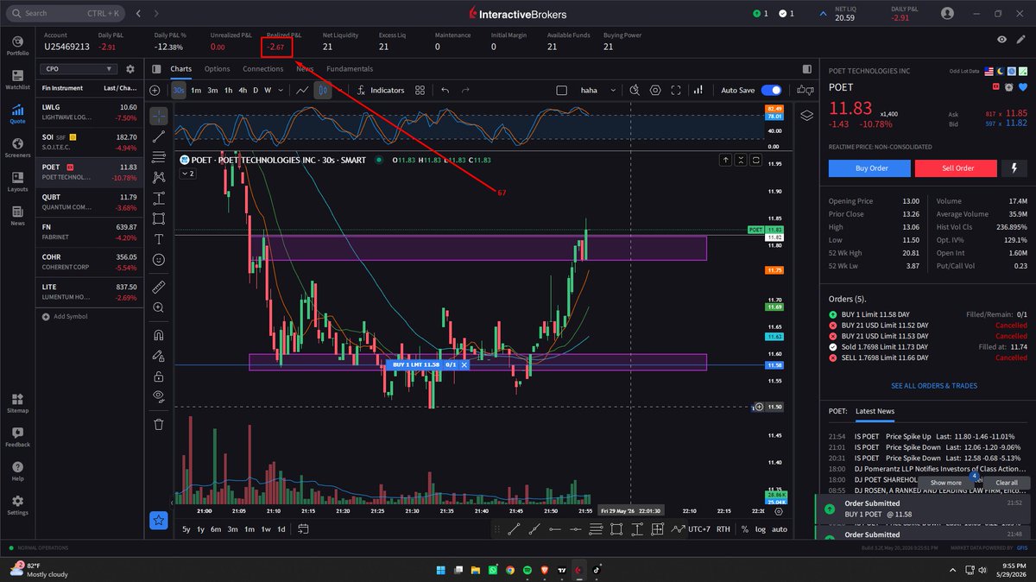Open the Screeners sidebar section

[x=17, y=148]
